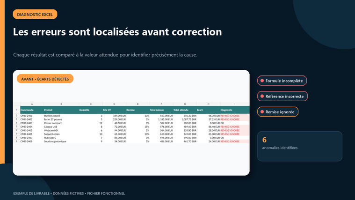The image size is (355, 200).
Task: Select cell CMD-2404
Action: (32, 127)
